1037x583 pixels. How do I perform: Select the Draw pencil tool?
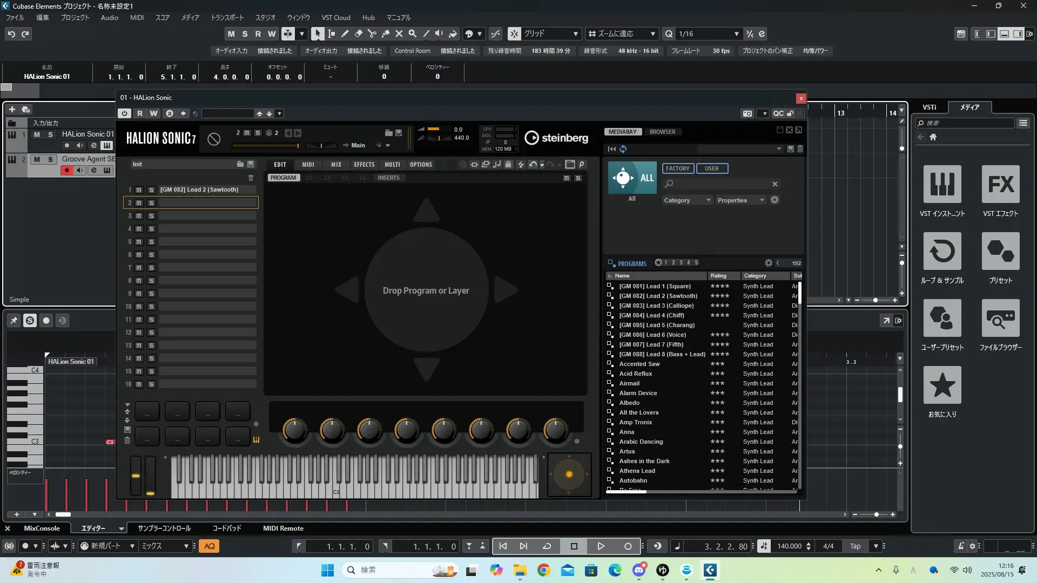pyautogui.click(x=345, y=33)
